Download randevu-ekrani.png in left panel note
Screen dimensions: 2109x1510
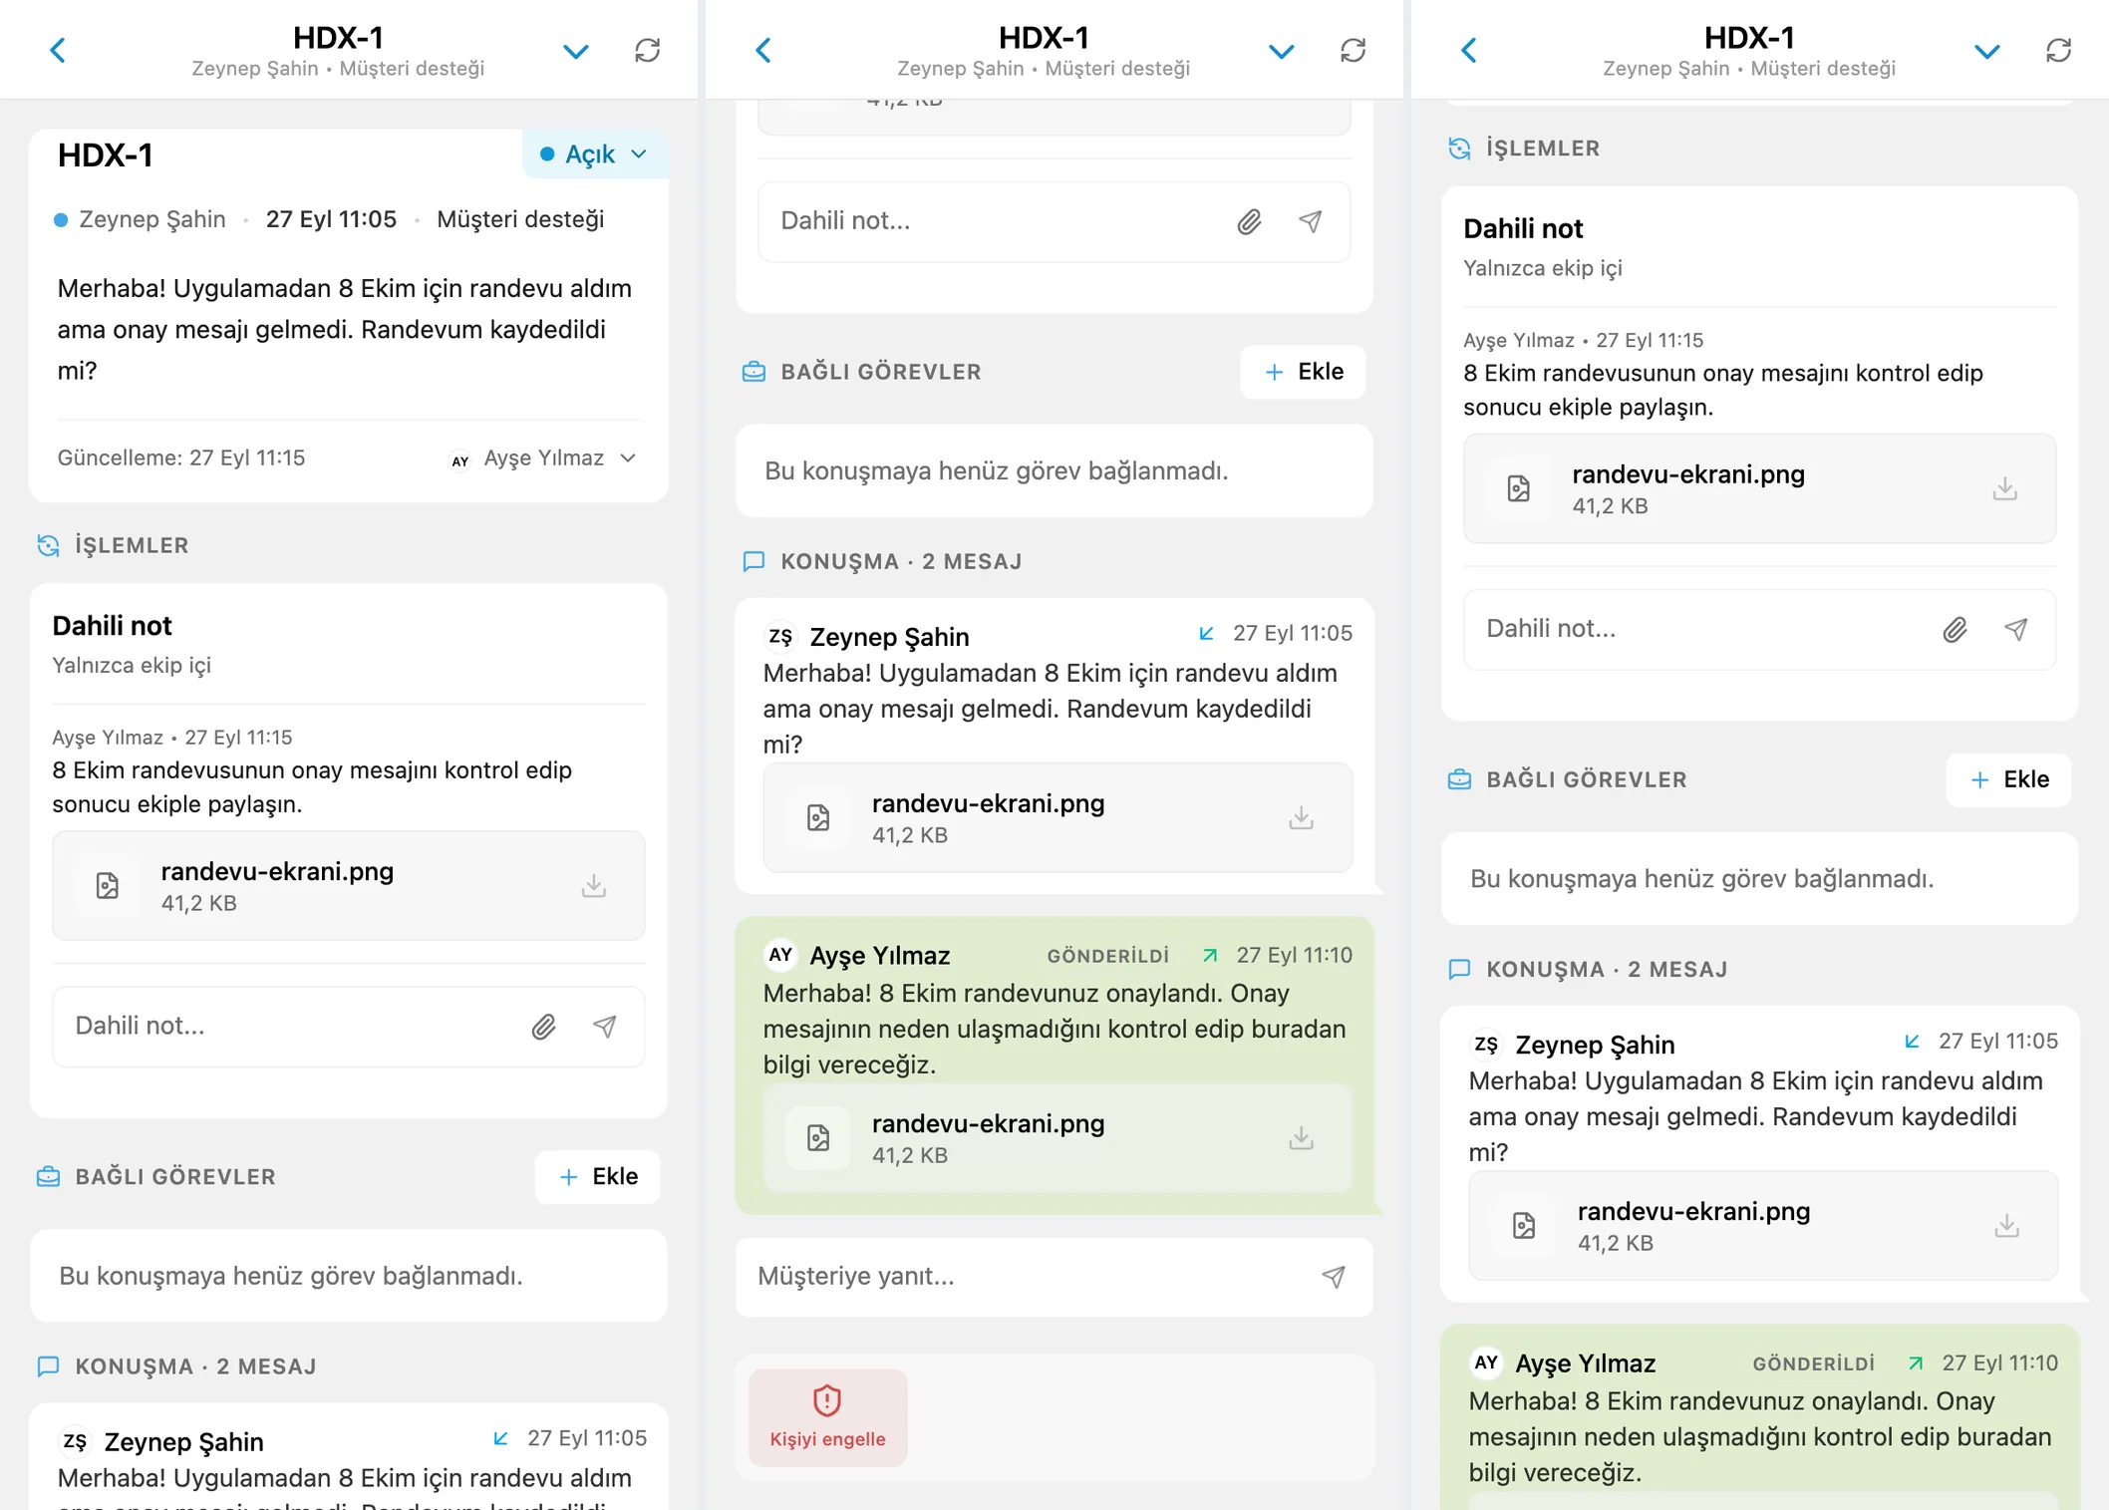pos(594,886)
